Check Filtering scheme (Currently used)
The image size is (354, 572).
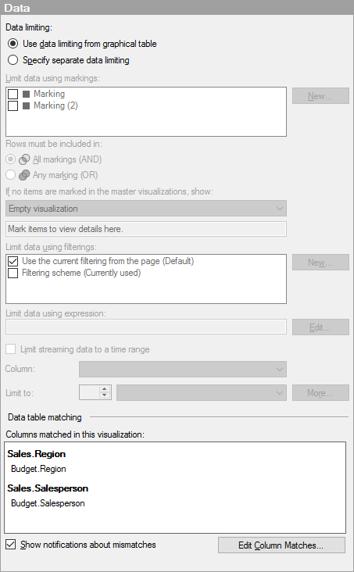[x=13, y=273]
